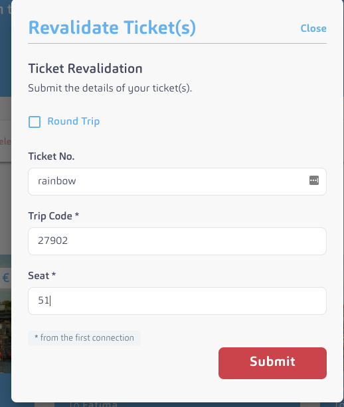Select the Trip Code field showing 27902

pyautogui.click(x=177, y=241)
